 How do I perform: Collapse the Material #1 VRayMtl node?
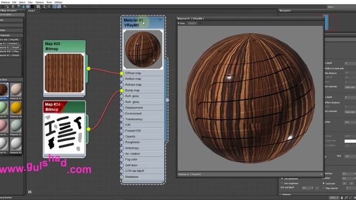160,20
